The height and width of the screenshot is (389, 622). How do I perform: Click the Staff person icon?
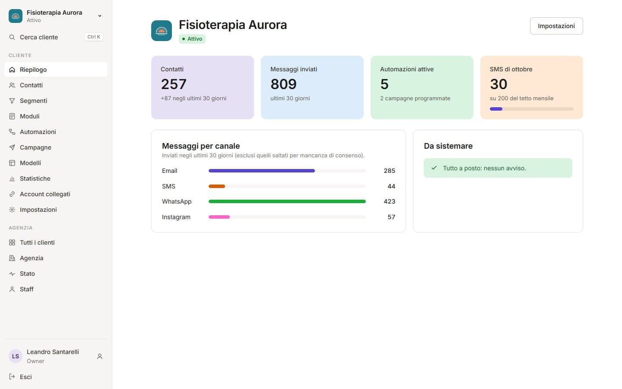[x=12, y=289]
